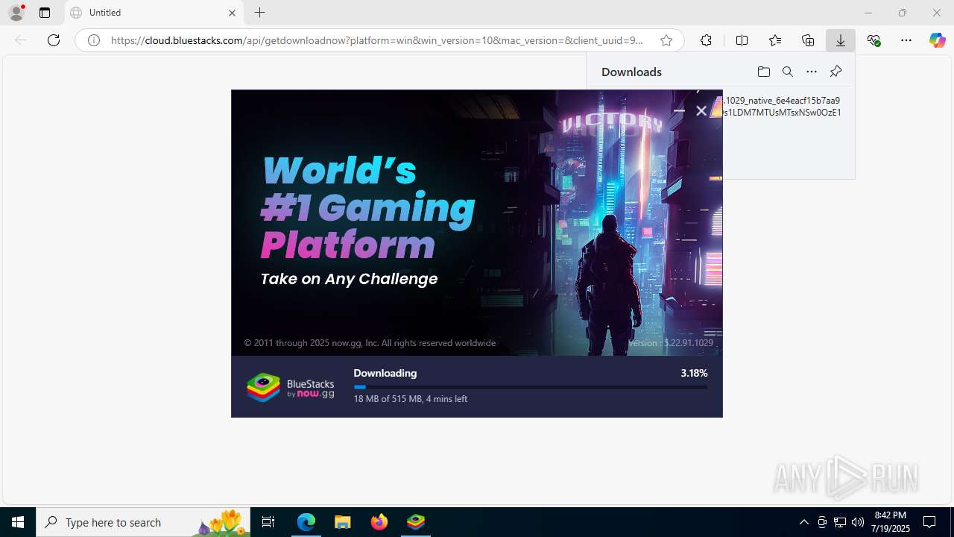Screen dimensions: 954x537
Task: Open the downloaded BlueStacks installer file entry
Action: 783,107
